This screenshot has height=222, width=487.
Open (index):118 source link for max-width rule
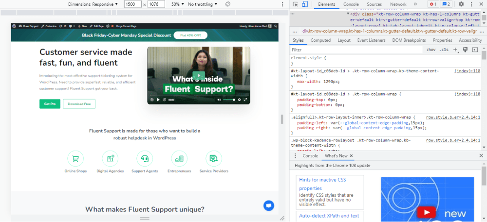tap(467, 71)
